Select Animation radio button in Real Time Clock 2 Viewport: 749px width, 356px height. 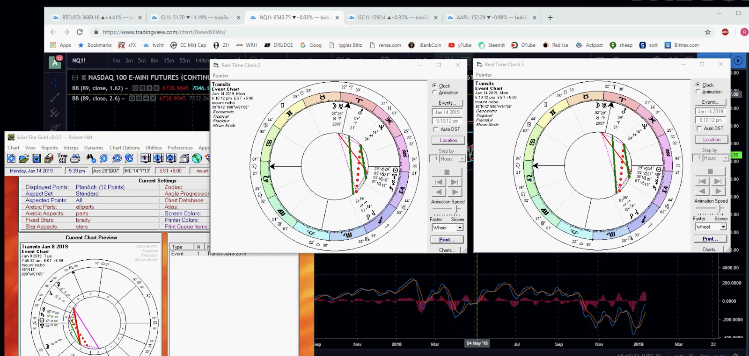coord(434,93)
